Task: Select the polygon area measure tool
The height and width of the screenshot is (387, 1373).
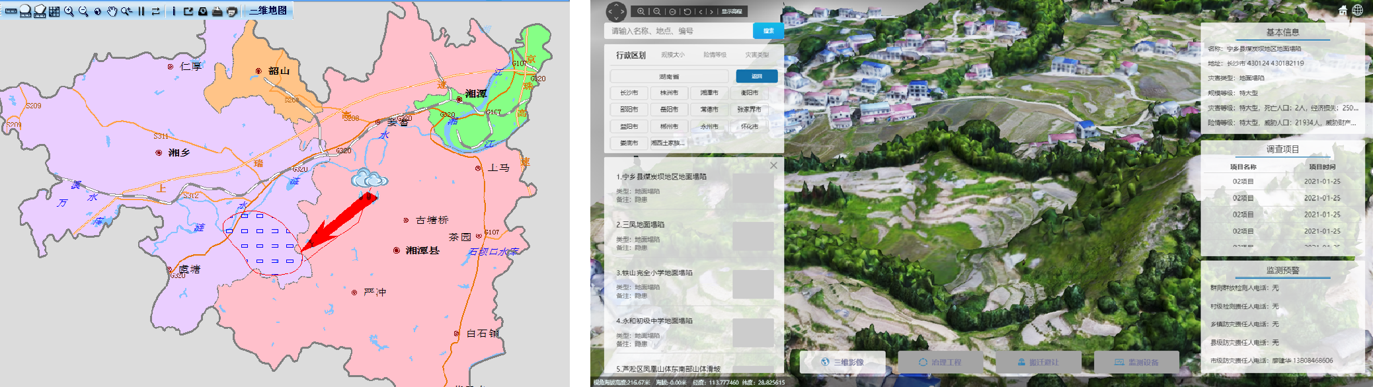Action: pyautogui.click(x=40, y=11)
